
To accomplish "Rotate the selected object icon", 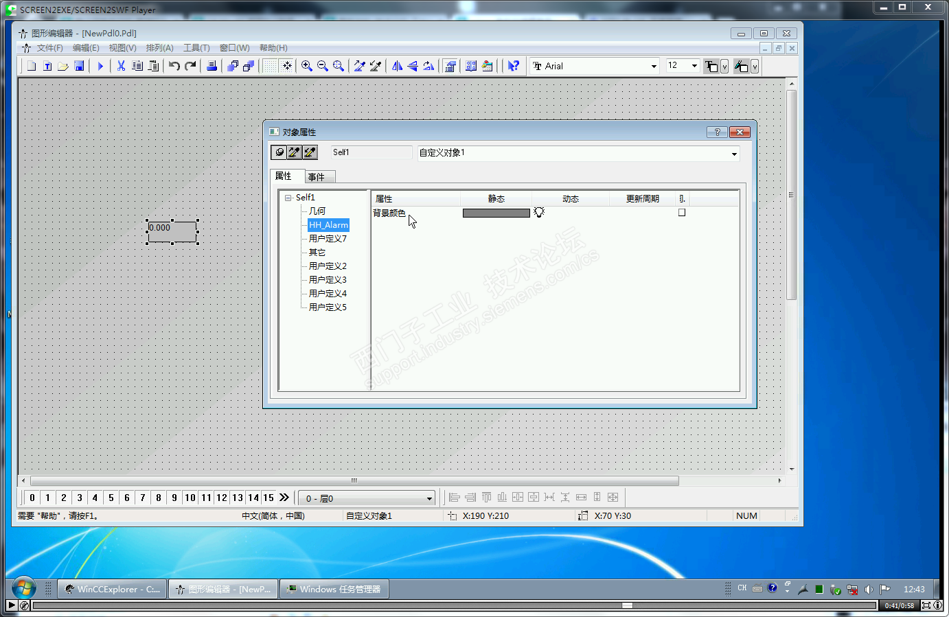I will (428, 66).
